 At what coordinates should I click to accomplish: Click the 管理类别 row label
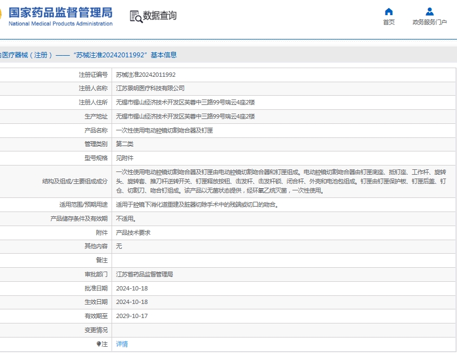pyautogui.click(x=96, y=144)
